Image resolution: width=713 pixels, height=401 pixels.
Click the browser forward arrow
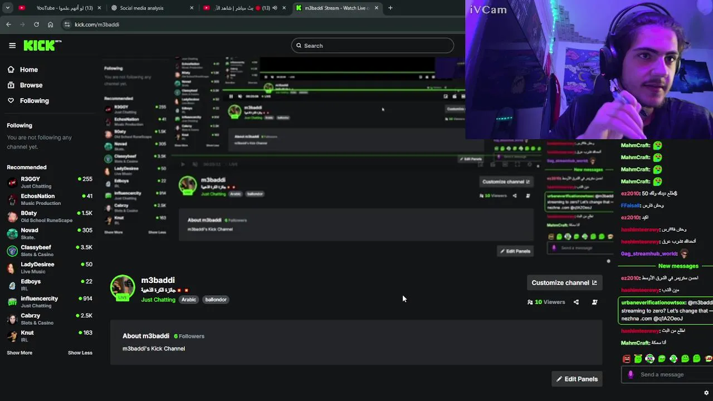(x=22, y=25)
